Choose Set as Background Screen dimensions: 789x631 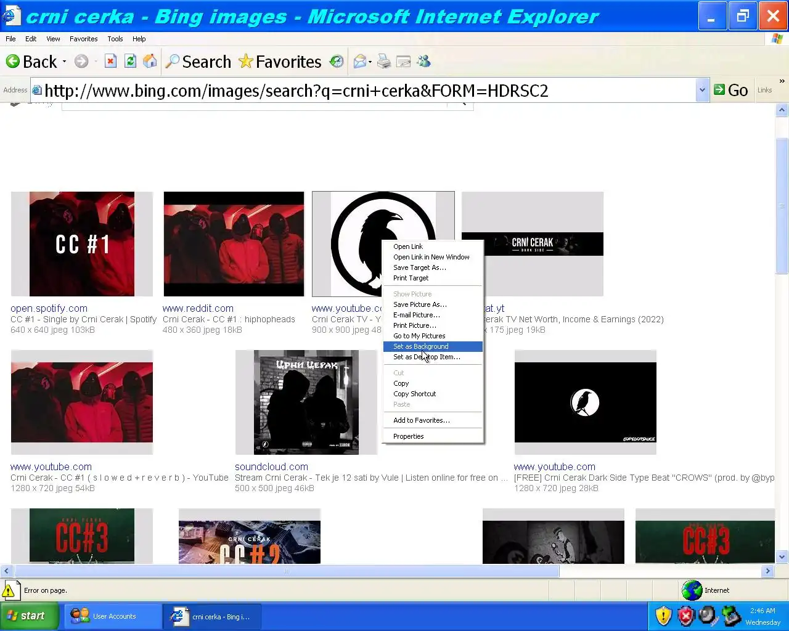click(433, 346)
